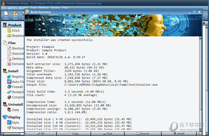The image size is (209, 136).
Task: Open the Tools menu
Action: (x=33, y=8)
